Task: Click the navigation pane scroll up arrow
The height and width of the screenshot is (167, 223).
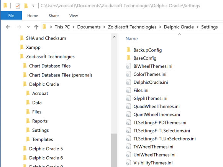Action: pyautogui.click(x=114, y=37)
